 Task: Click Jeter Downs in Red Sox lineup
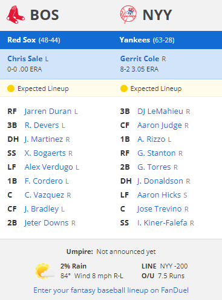tap(47, 223)
